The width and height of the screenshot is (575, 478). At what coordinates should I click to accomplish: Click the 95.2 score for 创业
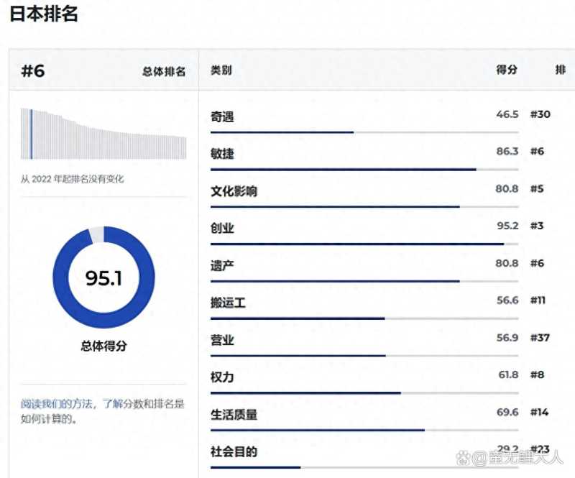507,226
